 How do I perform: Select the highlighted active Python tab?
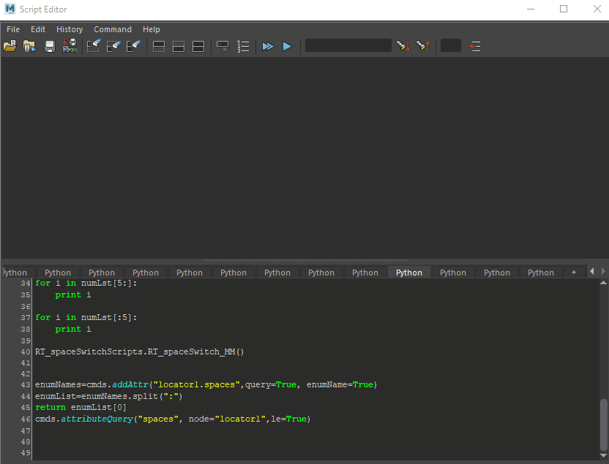[409, 273]
